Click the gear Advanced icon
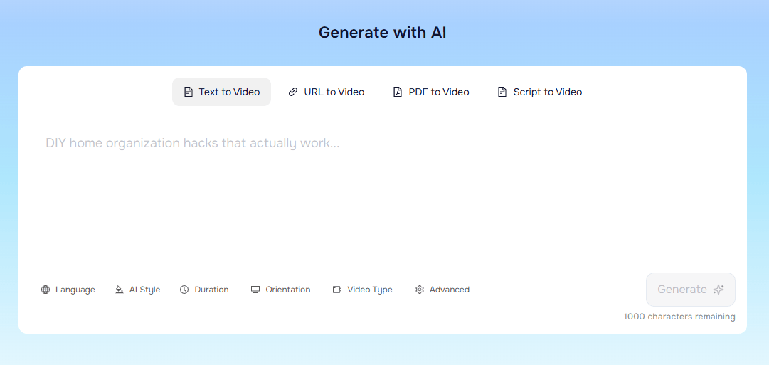This screenshot has height=365, width=769. (420, 290)
